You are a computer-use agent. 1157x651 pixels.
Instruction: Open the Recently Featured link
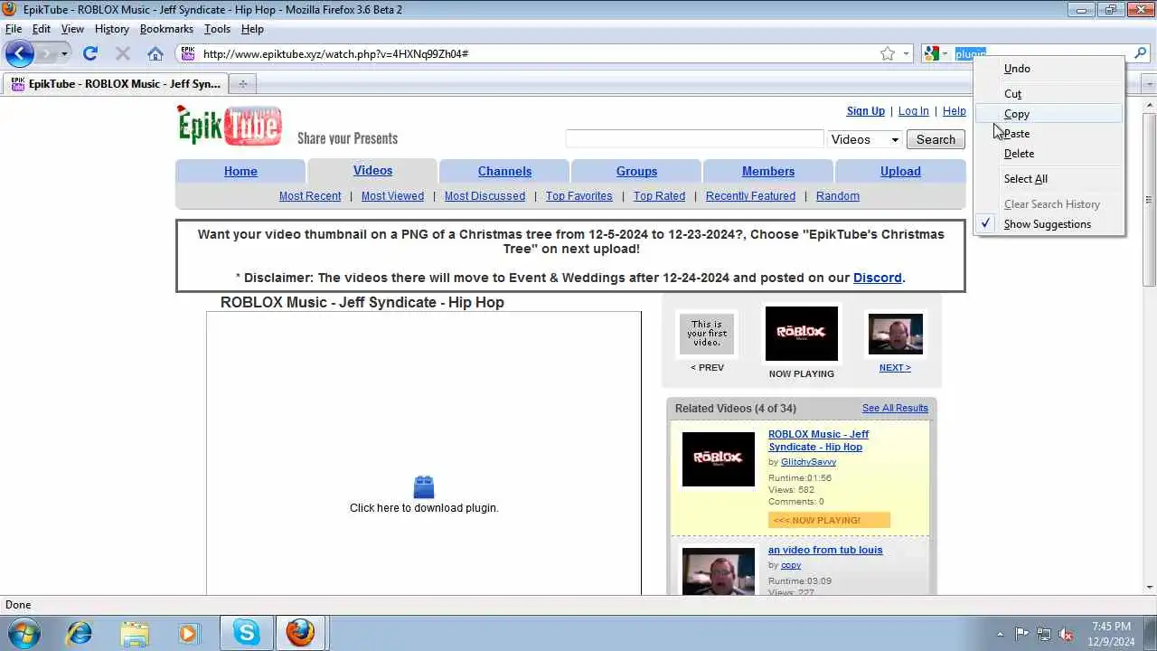pos(750,196)
